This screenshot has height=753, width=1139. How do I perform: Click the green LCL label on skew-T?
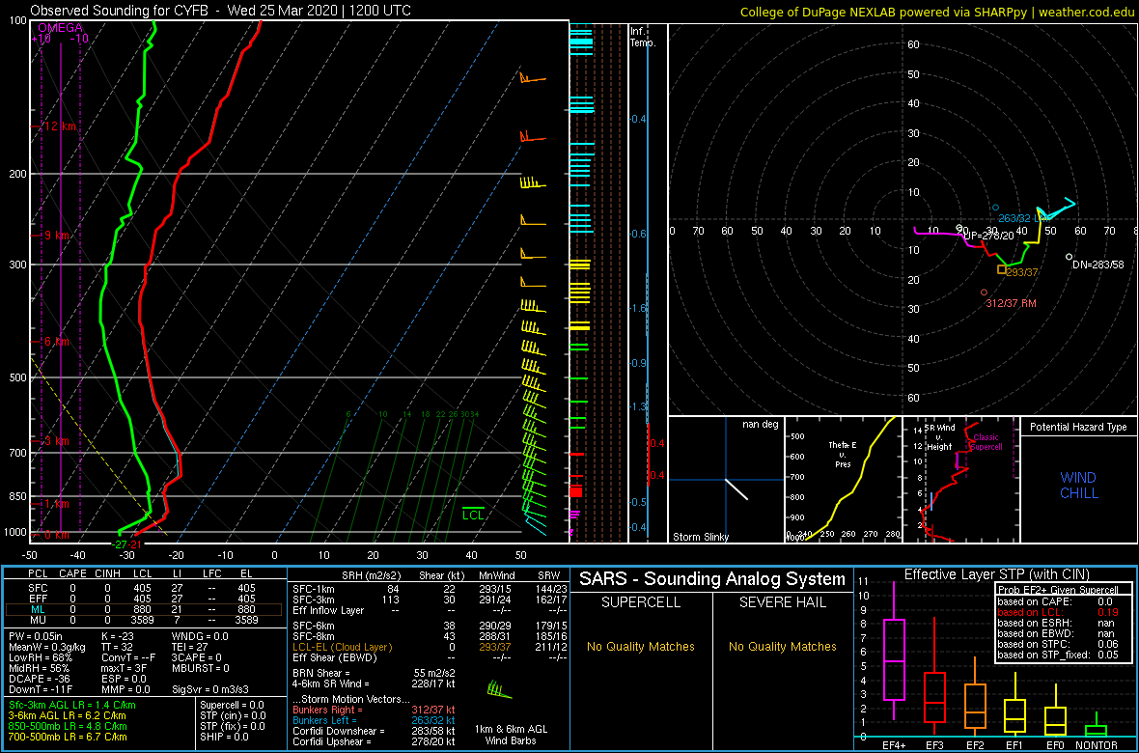(474, 516)
